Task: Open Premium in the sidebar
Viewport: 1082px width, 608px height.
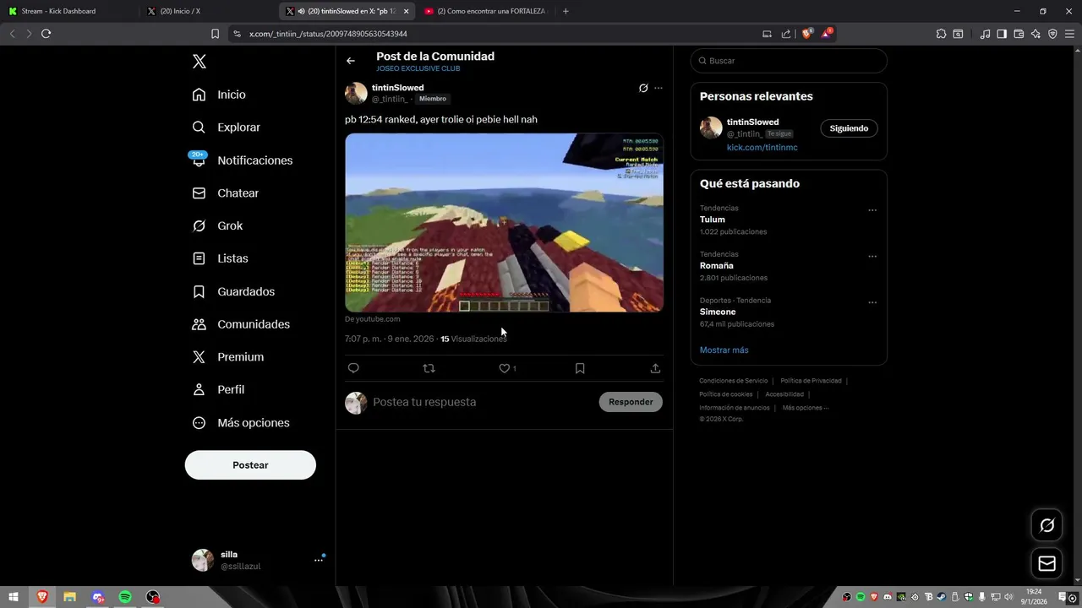Action: click(227, 357)
